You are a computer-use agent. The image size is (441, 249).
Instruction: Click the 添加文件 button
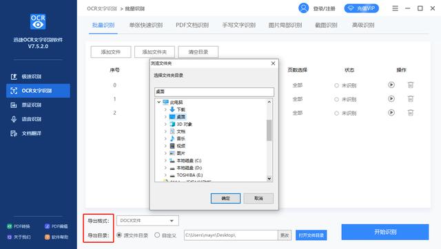[x=111, y=52]
